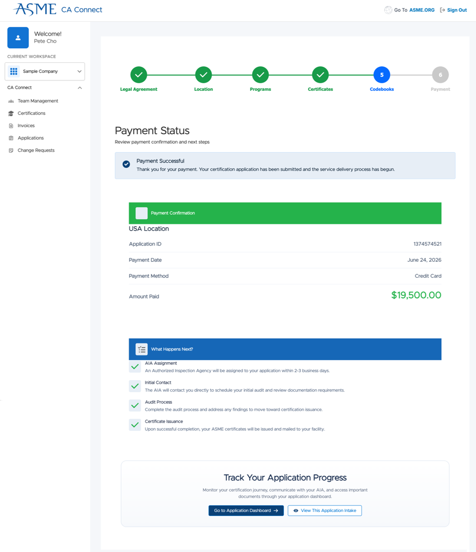Viewport: 476px width, 552px height.
Task: Collapse the CA Connect section chevron
Action: pyautogui.click(x=80, y=88)
